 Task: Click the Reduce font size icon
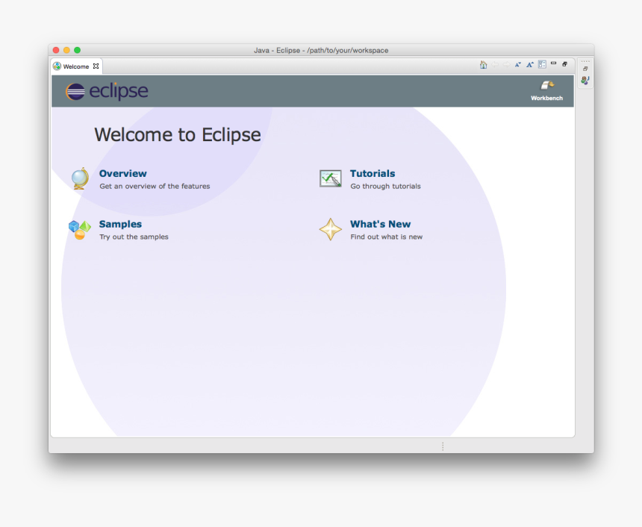click(517, 65)
